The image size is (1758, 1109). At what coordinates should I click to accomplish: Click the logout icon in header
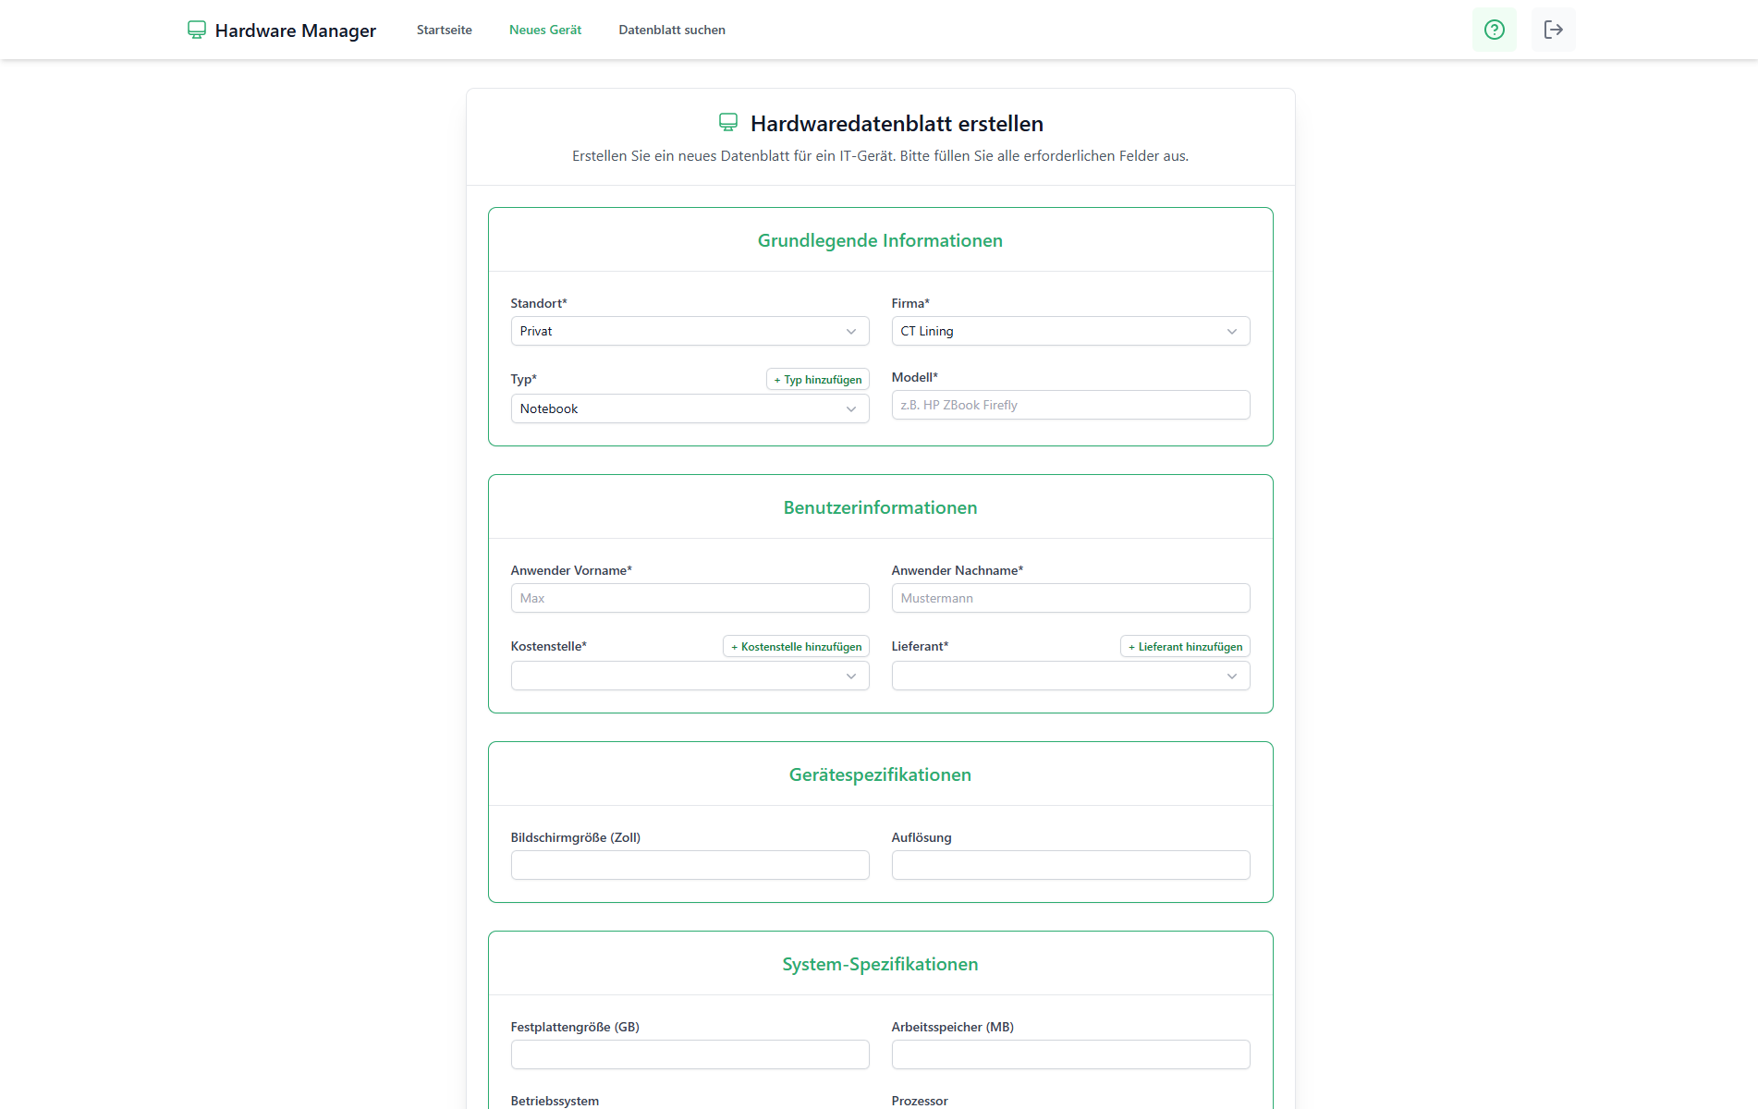pyautogui.click(x=1554, y=30)
